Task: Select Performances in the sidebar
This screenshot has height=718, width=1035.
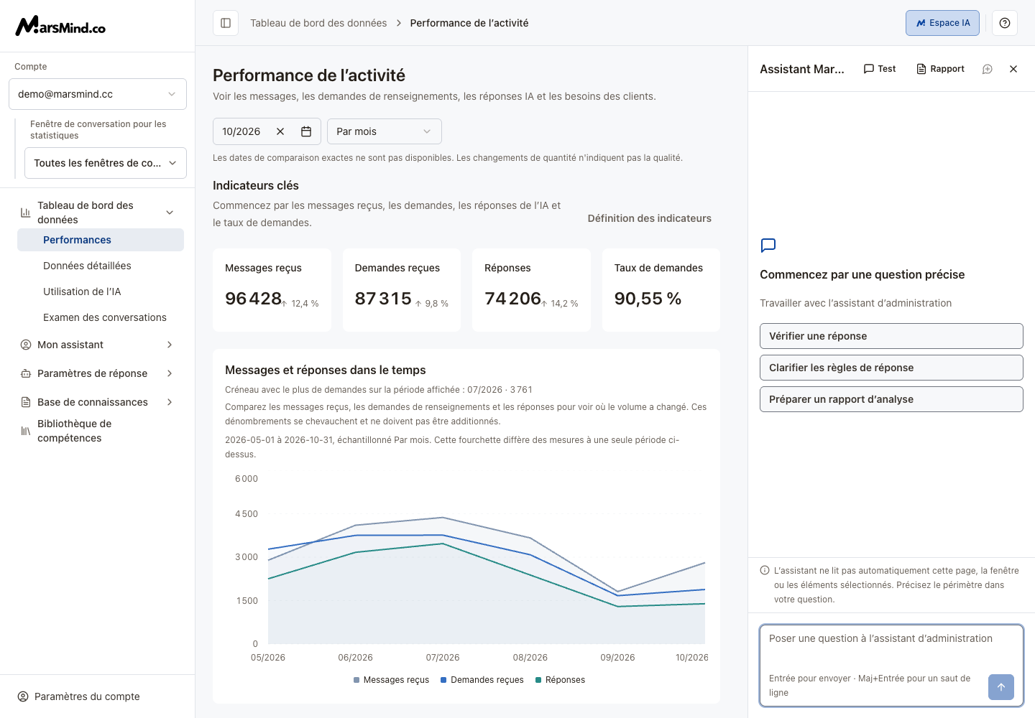Action: pyautogui.click(x=101, y=240)
